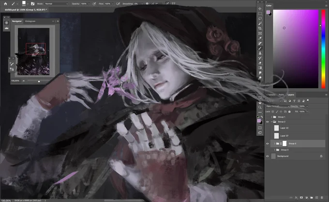Click the Create new group folder icon
The image size is (329, 202).
click(312, 198)
